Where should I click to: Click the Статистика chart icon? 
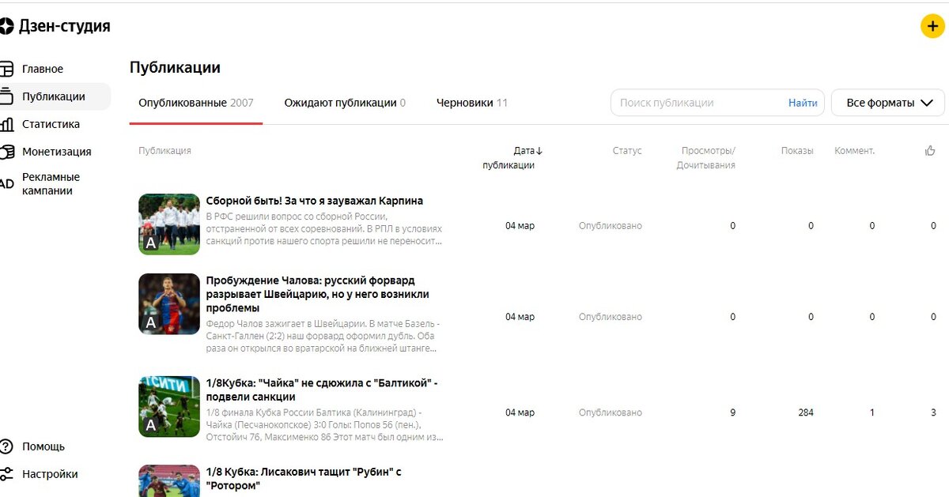[7, 123]
